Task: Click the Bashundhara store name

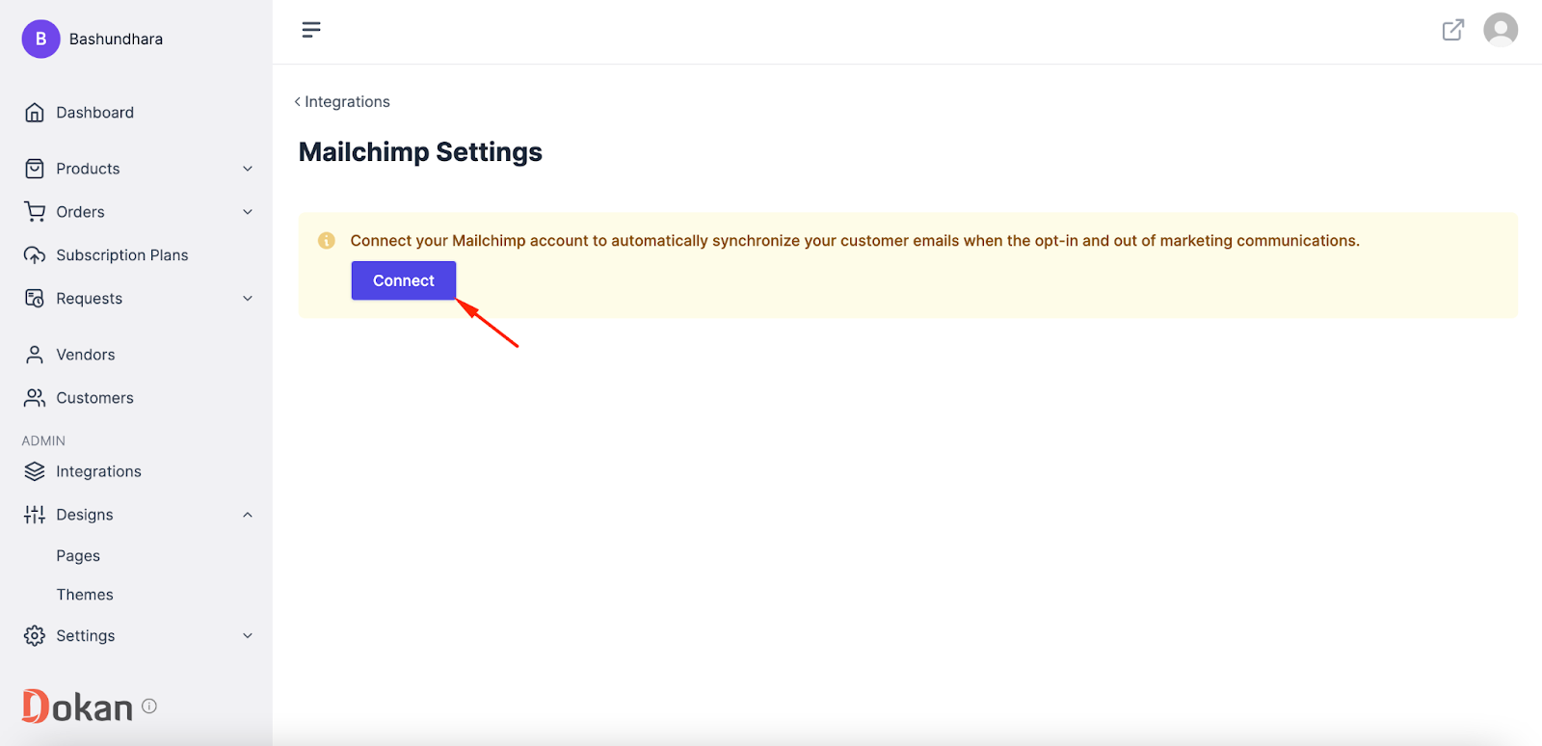Action: (116, 39)
